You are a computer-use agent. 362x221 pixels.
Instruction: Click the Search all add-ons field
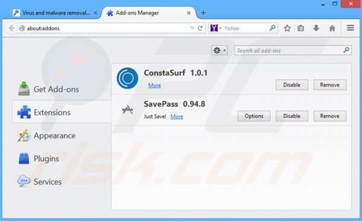click(293, 50)
